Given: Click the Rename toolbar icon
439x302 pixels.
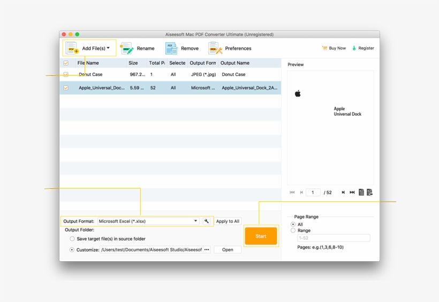Looking at the screenshot, I should pos(126,49).
